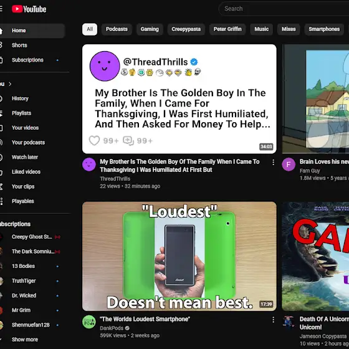Select the Gaming filter chip
The image size is (349, 349).
tap(150, 29)
